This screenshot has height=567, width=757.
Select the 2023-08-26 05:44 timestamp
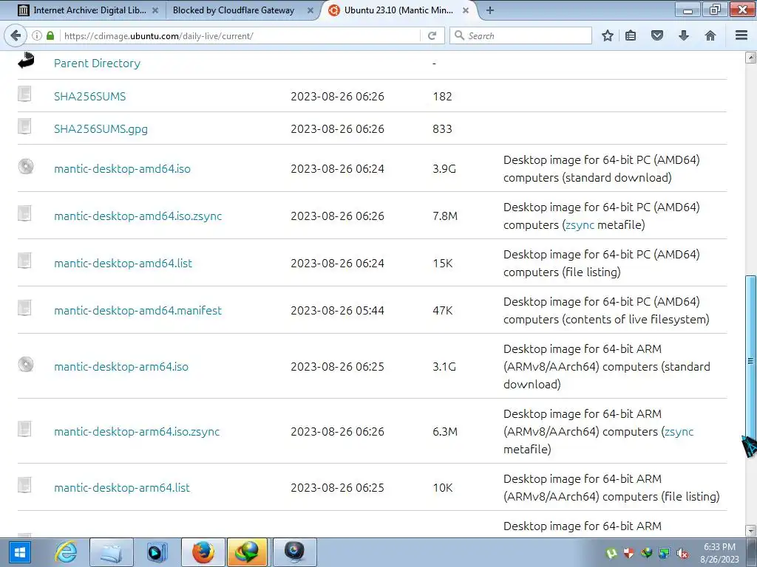[x=337, y=311]
